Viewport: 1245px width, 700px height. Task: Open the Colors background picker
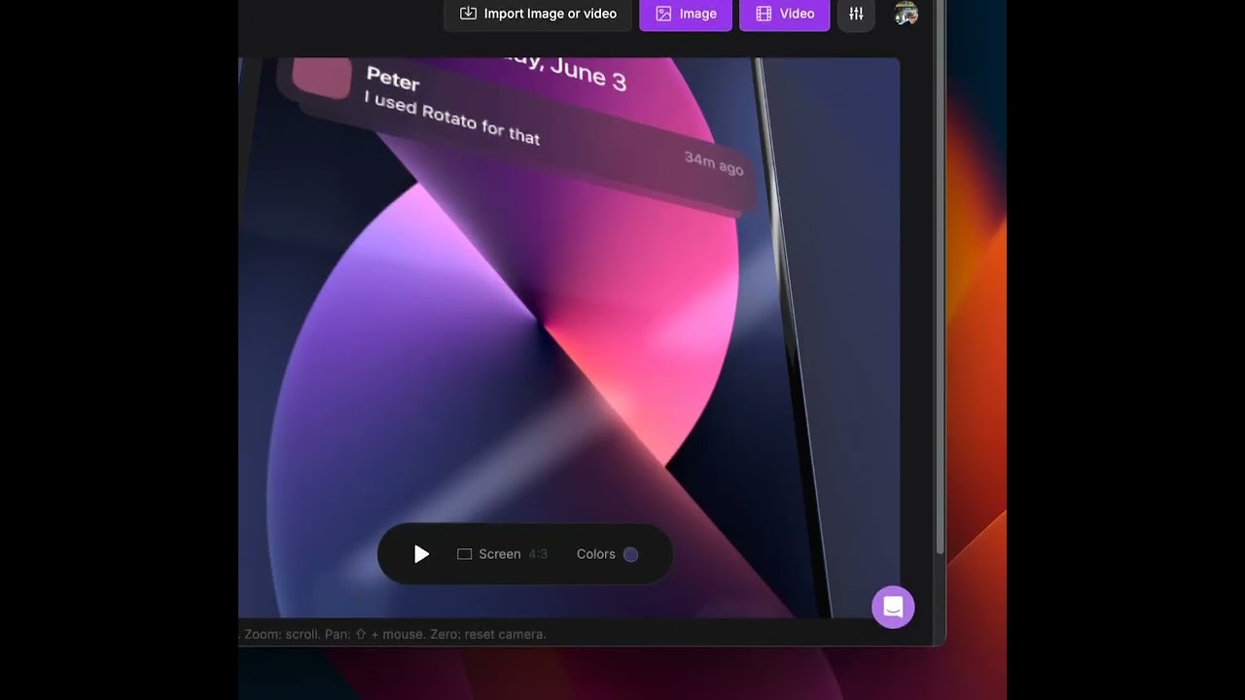click(607, 554)
